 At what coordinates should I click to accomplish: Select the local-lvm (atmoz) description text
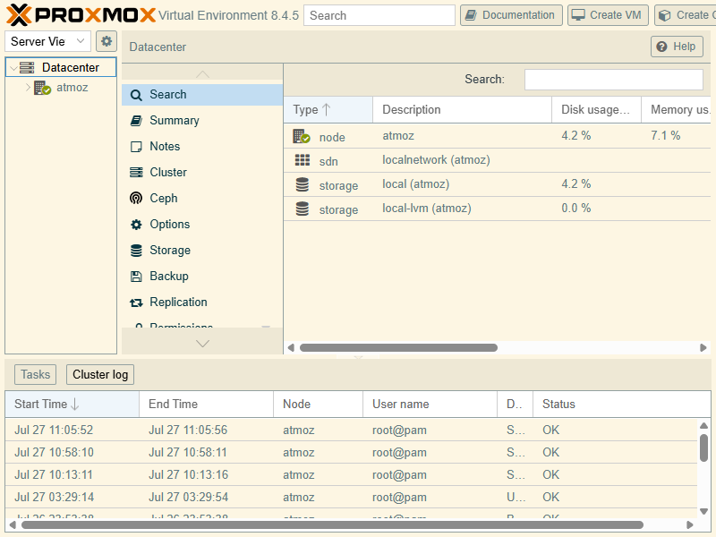pos(427,209)
